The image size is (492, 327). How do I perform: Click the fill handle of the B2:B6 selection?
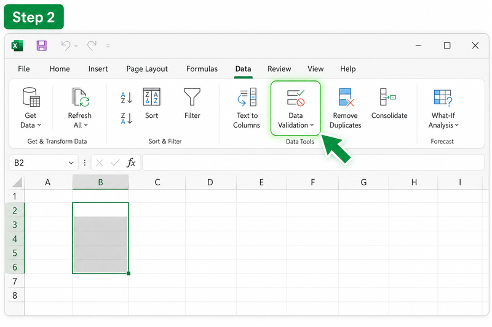pos(129,273)
